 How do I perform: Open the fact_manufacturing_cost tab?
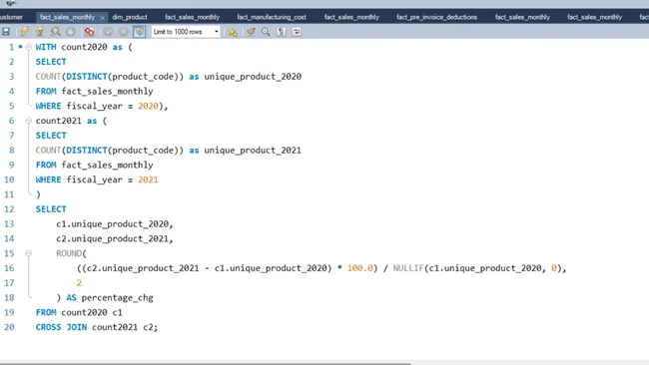[272, 17]
